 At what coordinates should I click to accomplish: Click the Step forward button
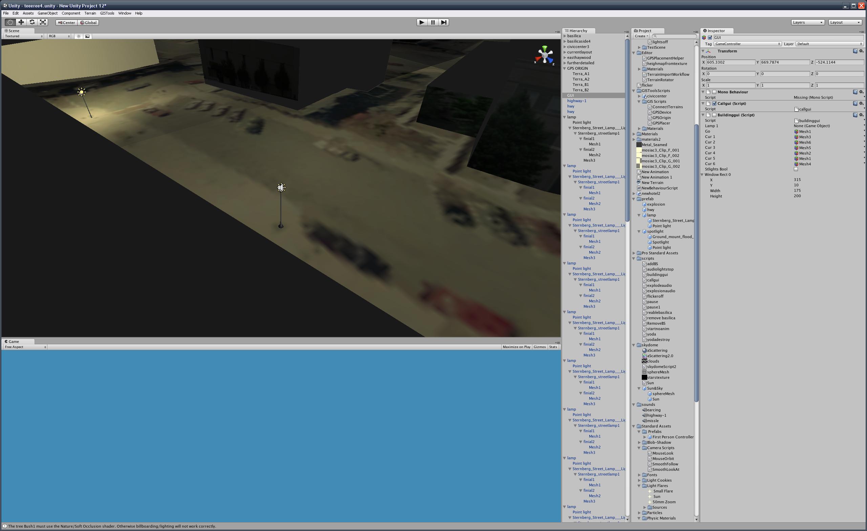444,22
